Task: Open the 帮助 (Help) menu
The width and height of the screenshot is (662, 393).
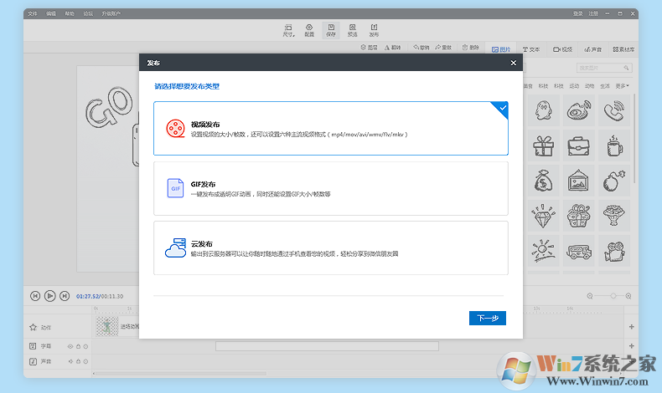Action: pos(70,13)
